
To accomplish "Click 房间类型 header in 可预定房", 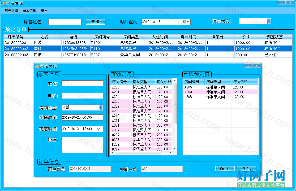I will [x=143, y=82].
